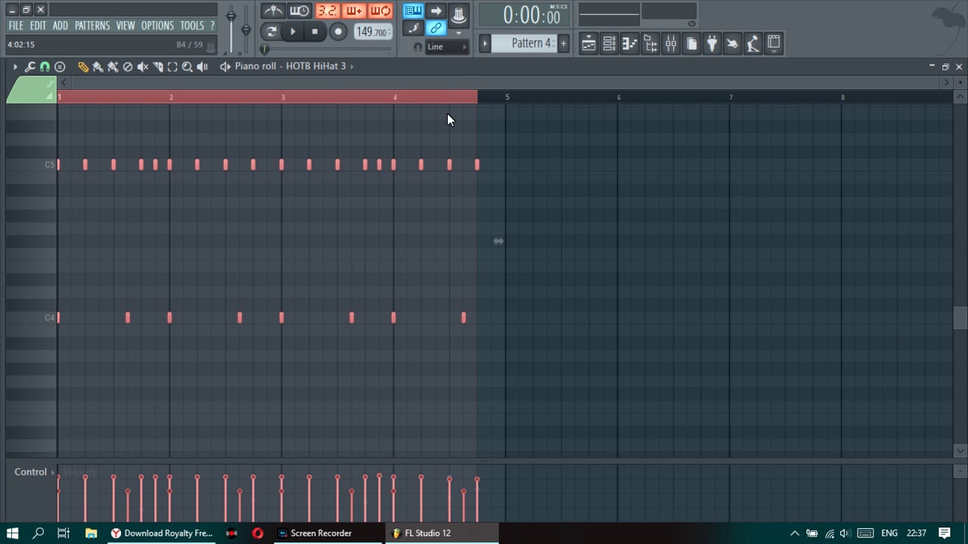
Task: Click the Stop button
Action: 315,32
